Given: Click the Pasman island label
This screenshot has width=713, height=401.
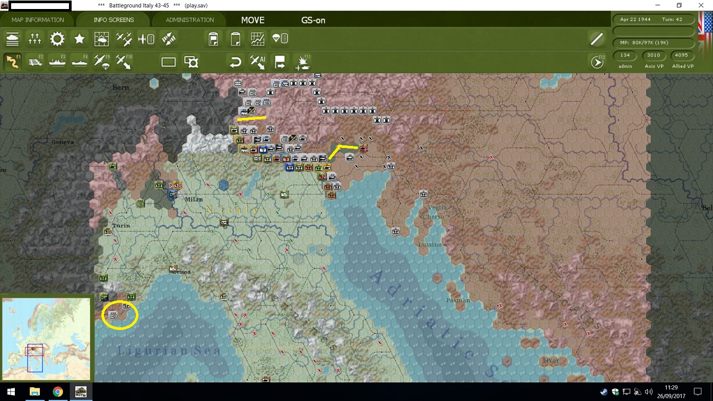Looking at the screenshot, I should click(458, 300).
